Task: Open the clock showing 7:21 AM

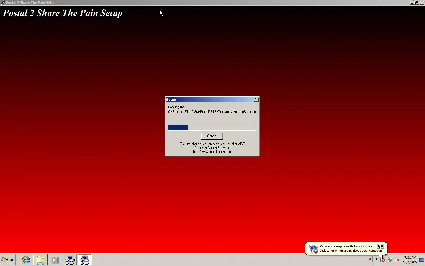Action: [410, 260]
